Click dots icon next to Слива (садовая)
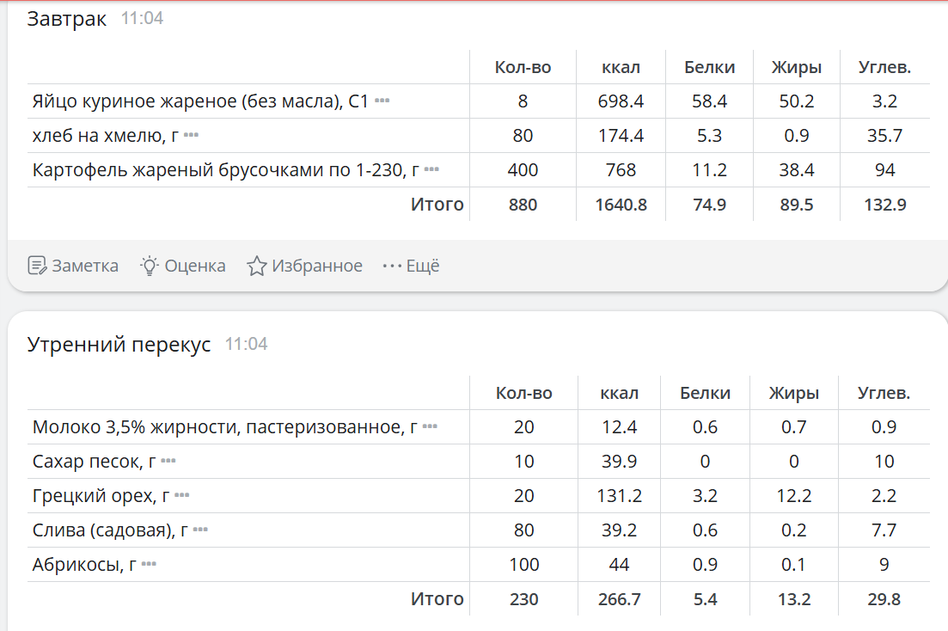The image size is (948, 631). tap(200, 530)
